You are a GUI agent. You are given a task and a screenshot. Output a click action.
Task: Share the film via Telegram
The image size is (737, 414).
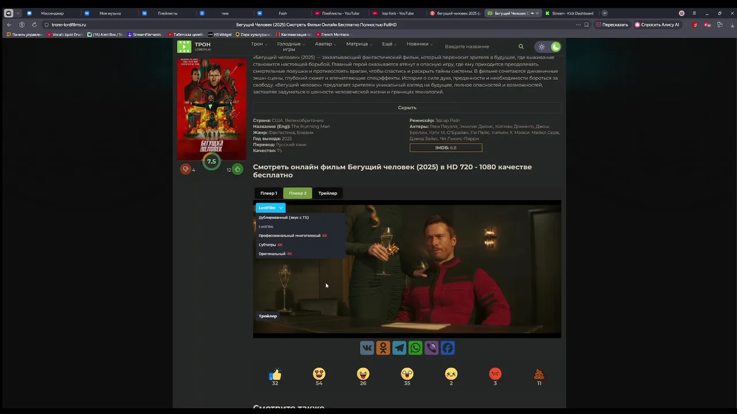399,348
